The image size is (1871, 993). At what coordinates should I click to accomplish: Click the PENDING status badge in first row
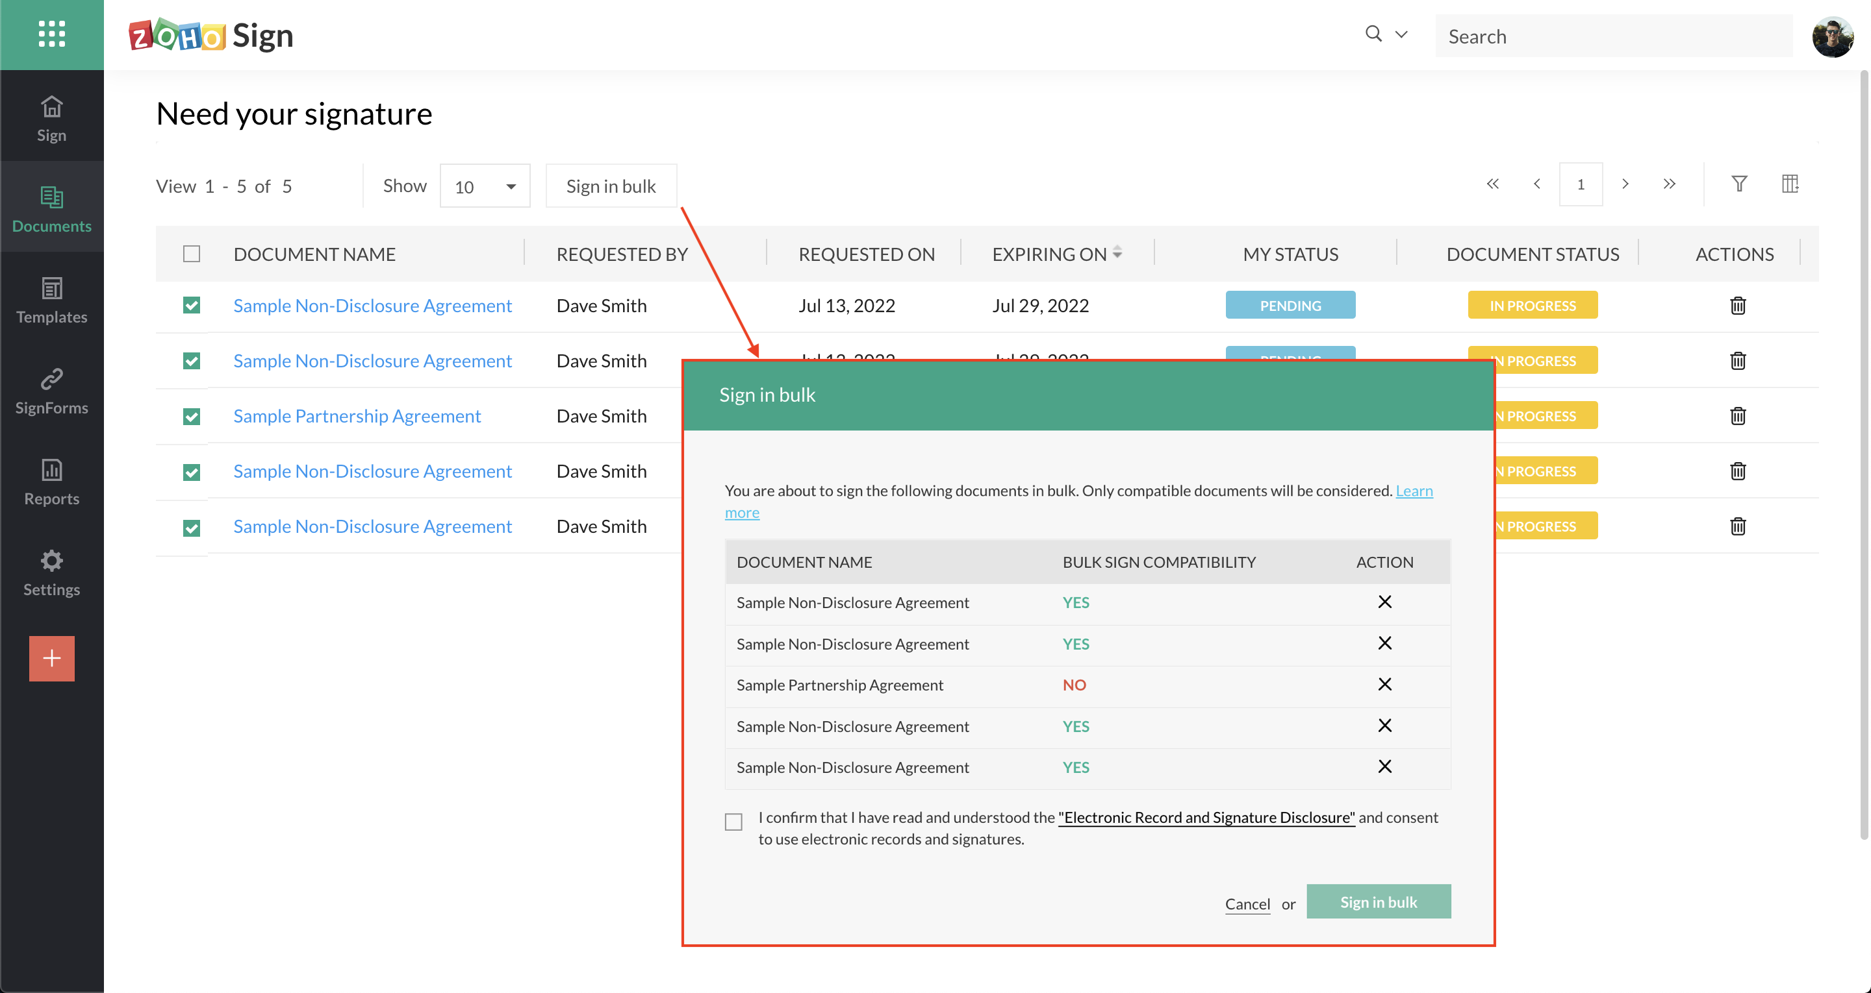pos(1290,306)
